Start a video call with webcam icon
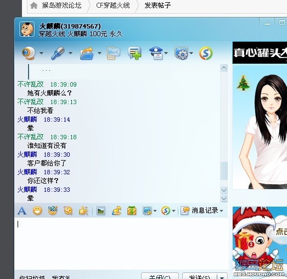 point(29,53)
